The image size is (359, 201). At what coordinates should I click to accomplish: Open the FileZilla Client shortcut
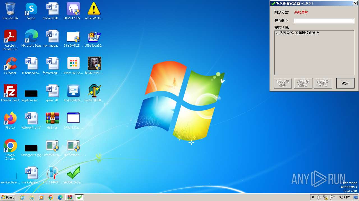[x=10, y=93]
